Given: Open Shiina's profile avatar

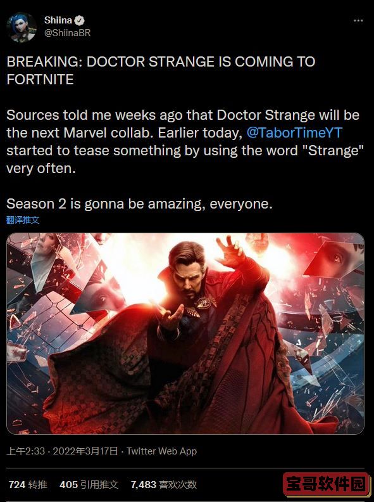Looking at the screenshot, I should (x=22, y=27).
